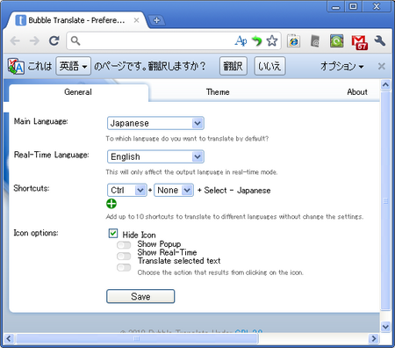Toggle the Show Real-Time switch

pyautogui.click(x=124, y=257)
